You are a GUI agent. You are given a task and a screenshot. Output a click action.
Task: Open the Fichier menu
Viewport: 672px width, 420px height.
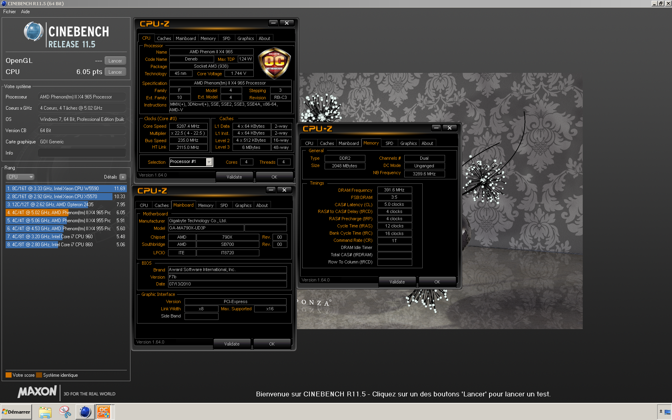click(x=10, y=12)
